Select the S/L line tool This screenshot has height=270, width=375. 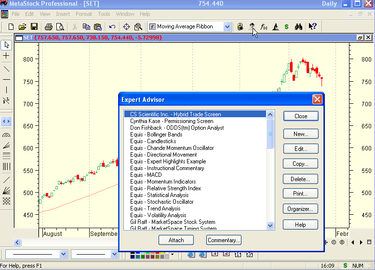[x=6, y=100]
